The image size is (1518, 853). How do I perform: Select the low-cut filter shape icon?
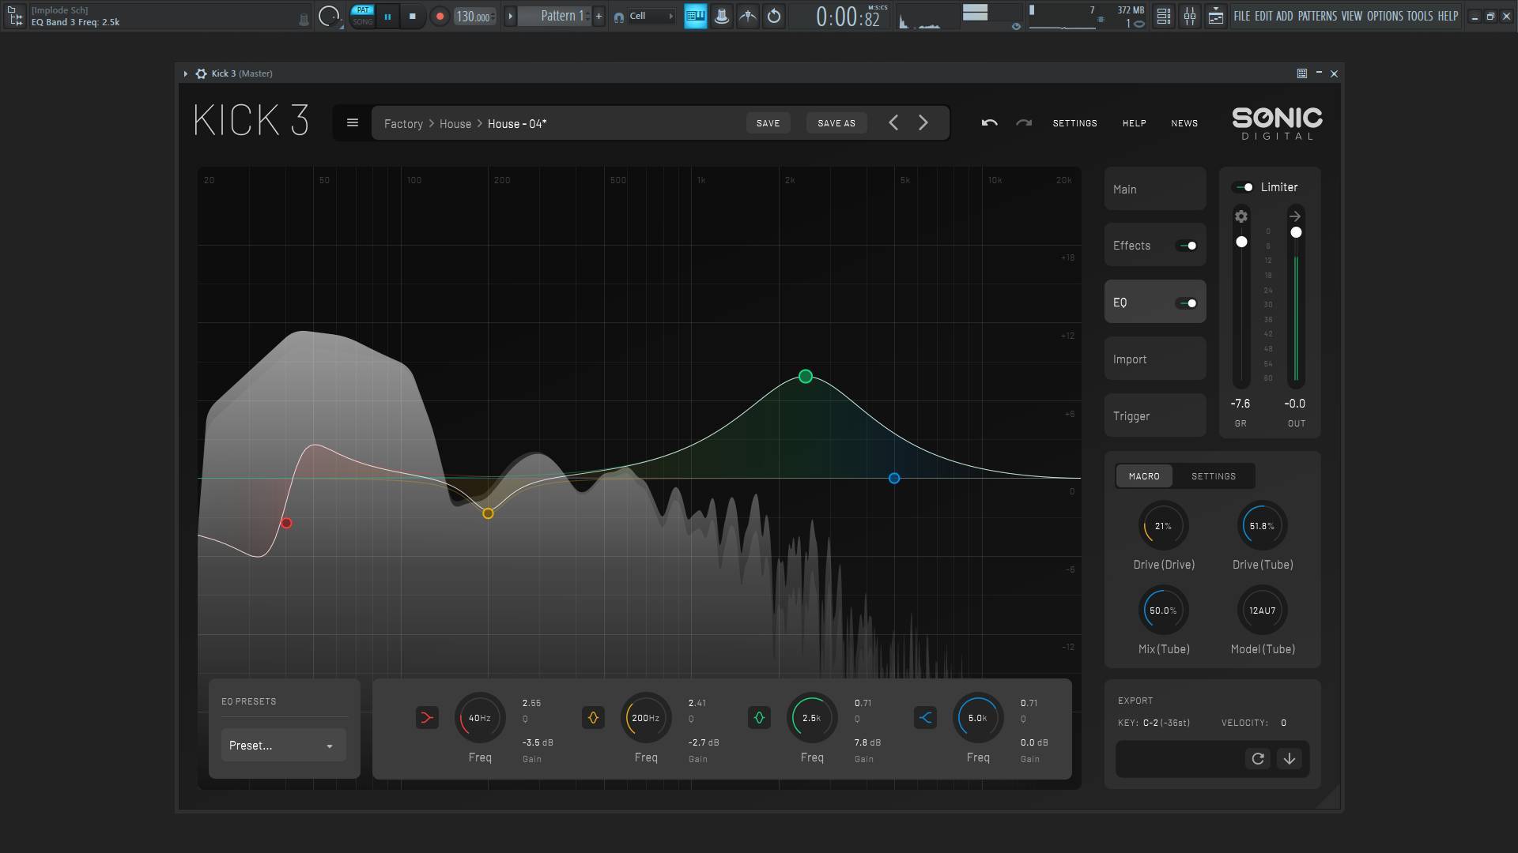click(427, 718)
